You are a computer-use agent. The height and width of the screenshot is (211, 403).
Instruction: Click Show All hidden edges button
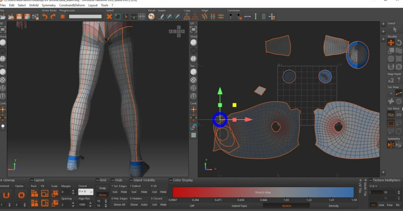[x=120, y=204]
